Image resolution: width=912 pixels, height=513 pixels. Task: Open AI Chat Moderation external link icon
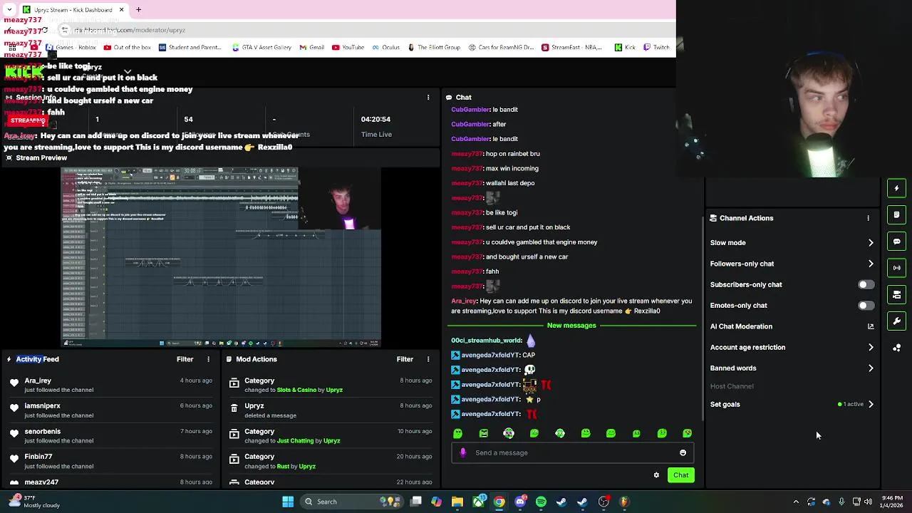(x=871, y=326)
